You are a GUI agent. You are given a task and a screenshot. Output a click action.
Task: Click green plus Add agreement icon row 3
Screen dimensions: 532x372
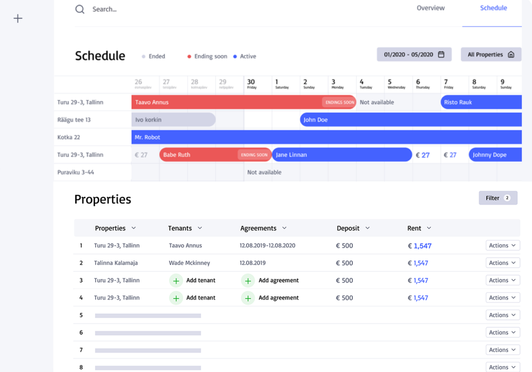[248, 281]
